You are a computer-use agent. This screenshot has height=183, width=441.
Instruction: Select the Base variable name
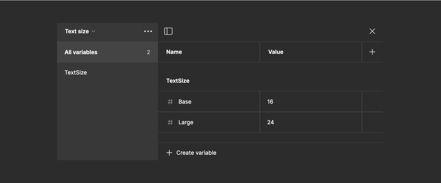pos(185,102)
